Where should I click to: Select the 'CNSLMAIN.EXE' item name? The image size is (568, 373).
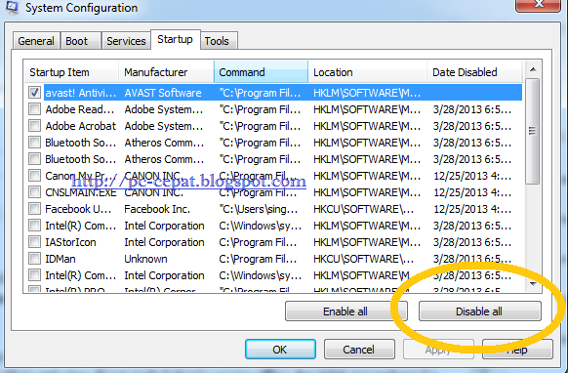tap(81, 192)
